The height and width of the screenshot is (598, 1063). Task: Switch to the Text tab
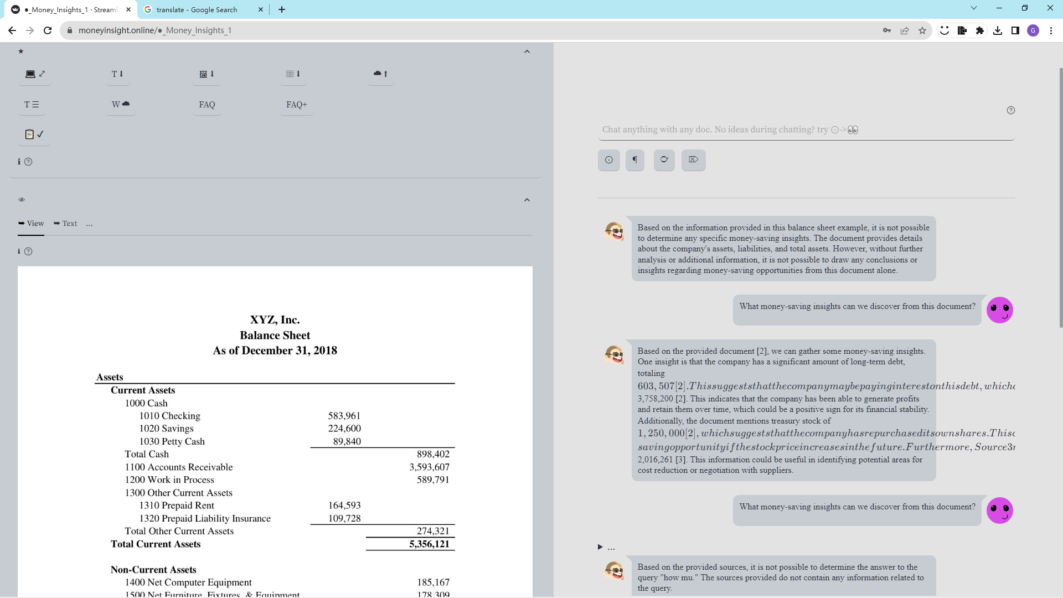[x=65, y=224]
